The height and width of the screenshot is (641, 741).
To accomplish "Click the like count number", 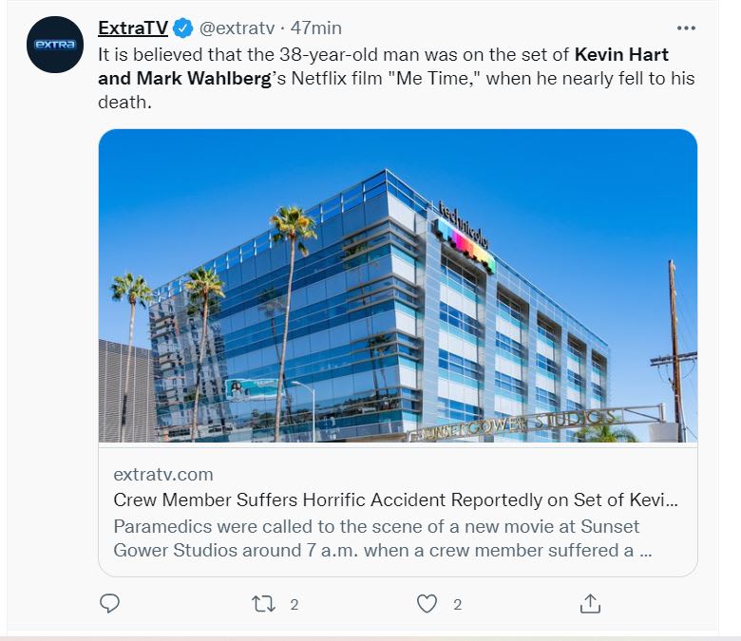I will pyautogui.click(x=457, y=604).
